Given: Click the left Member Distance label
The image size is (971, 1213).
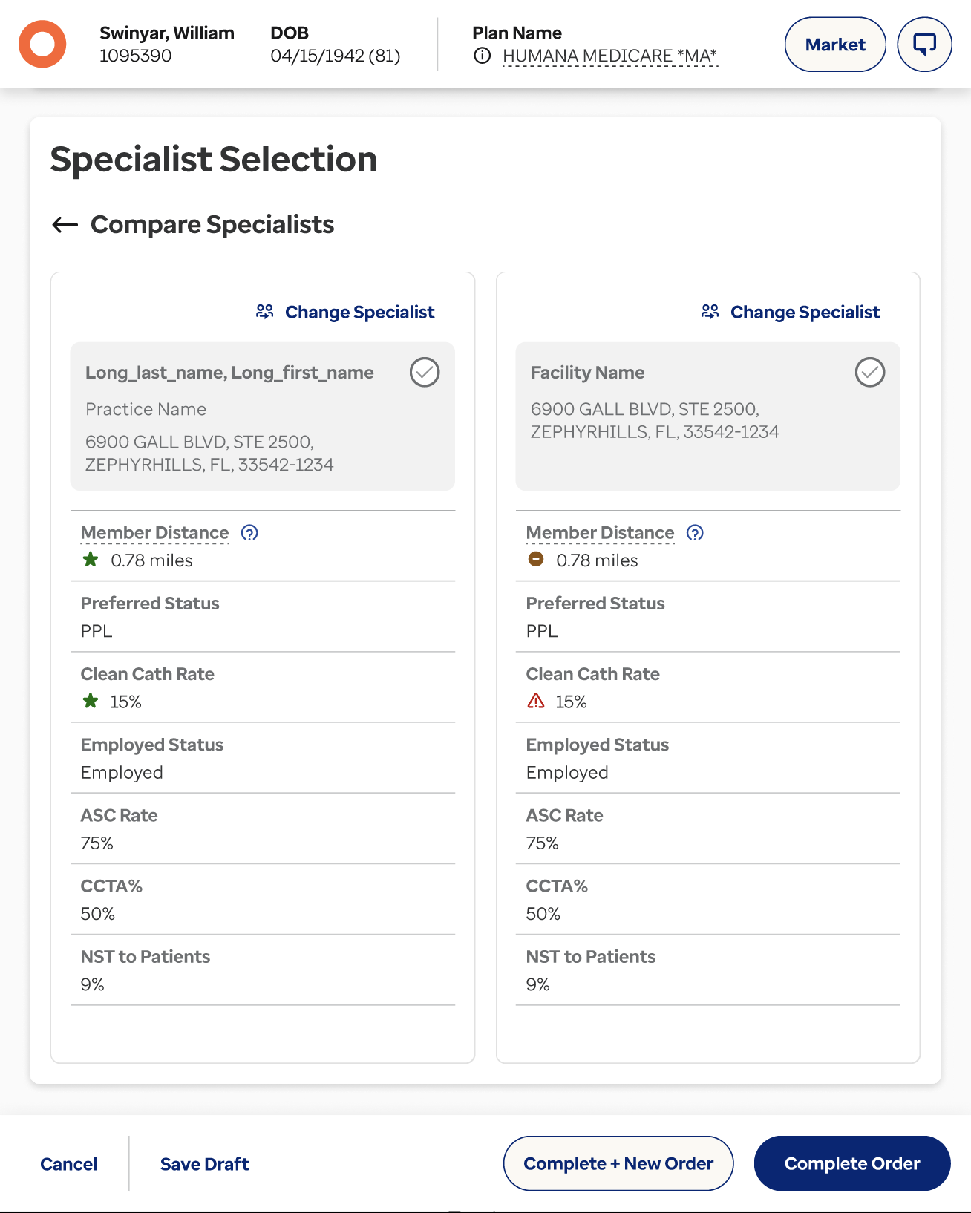Looking at the screenshot, I should [x=155, y=533].
